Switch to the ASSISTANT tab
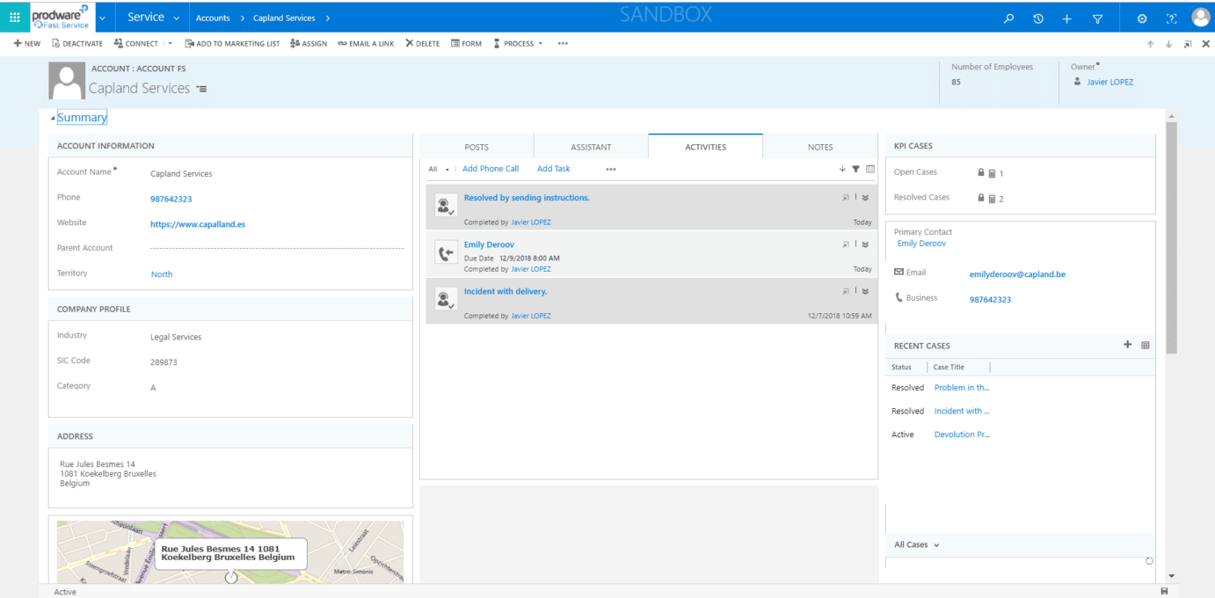This screenshot has width=1215, height=598. (x=591, y=147)
